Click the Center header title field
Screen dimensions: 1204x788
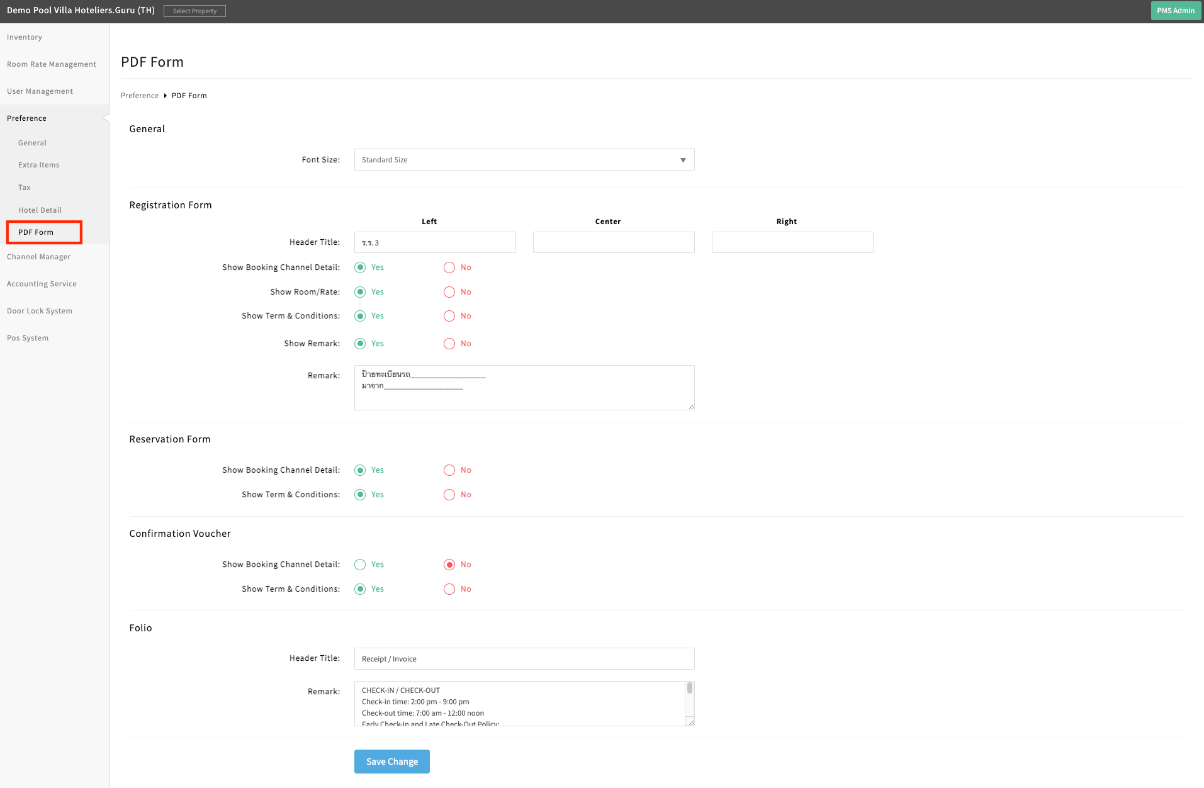pyautogui.click(x=613, y=242)
